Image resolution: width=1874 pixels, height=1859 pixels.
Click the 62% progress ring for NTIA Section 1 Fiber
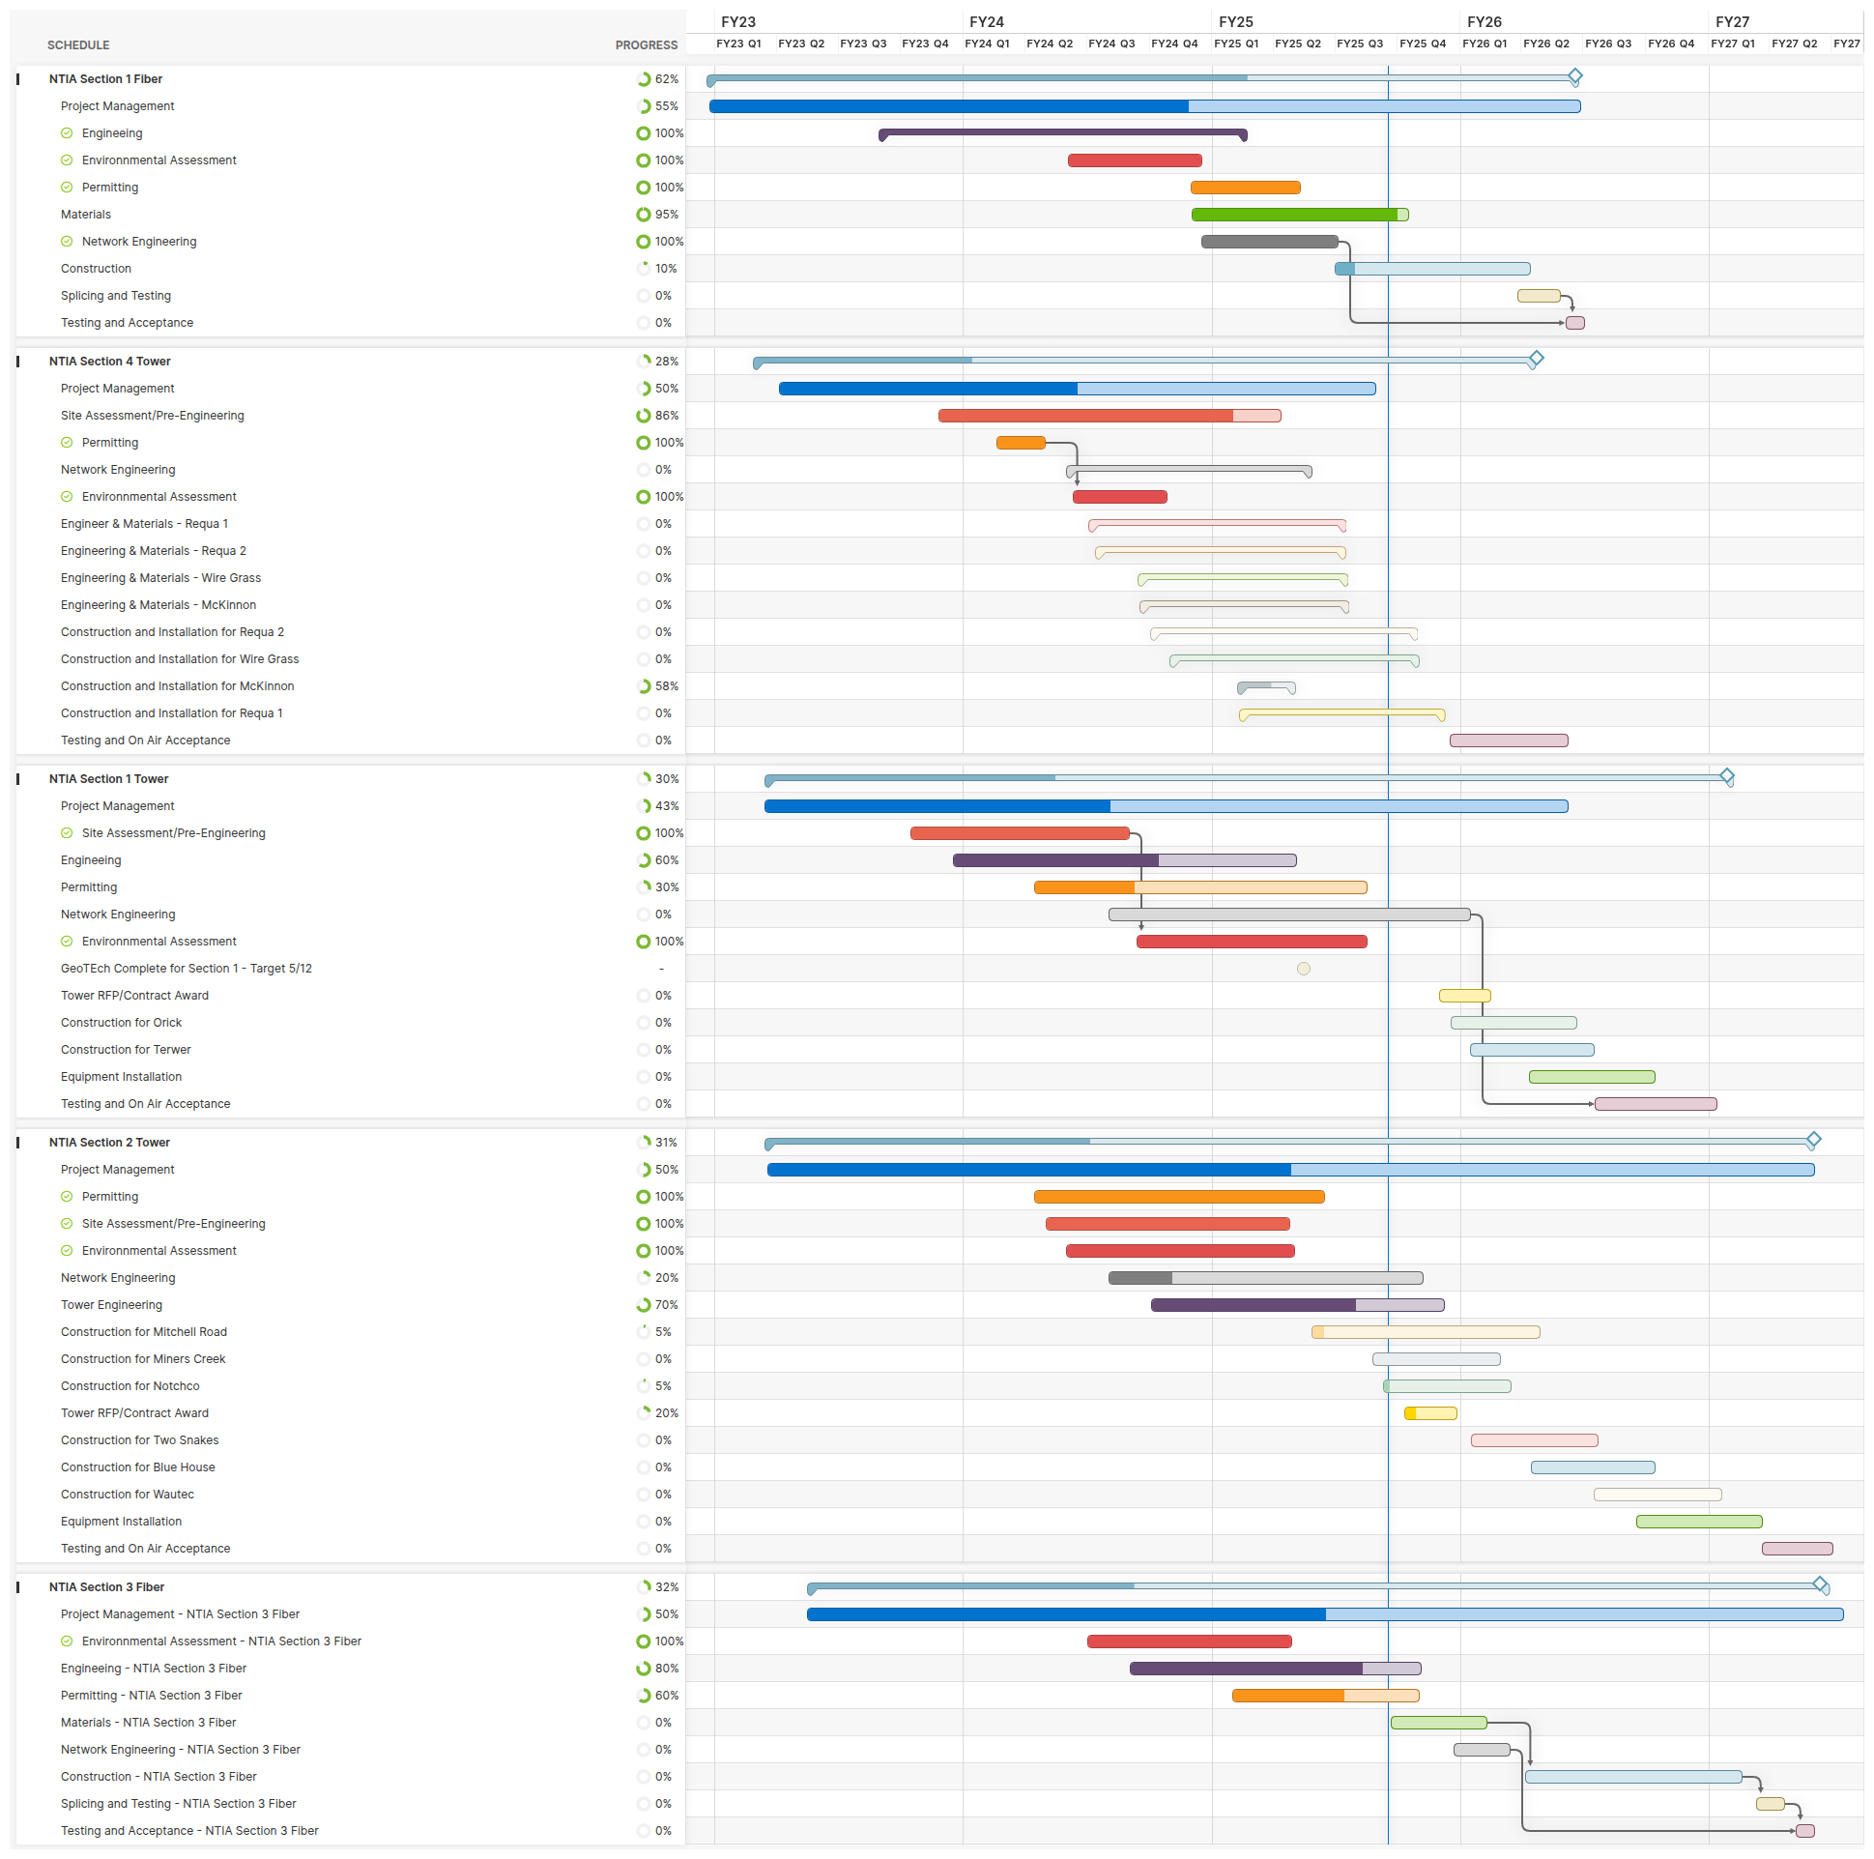pyautogui.click(x=643, y=79)
